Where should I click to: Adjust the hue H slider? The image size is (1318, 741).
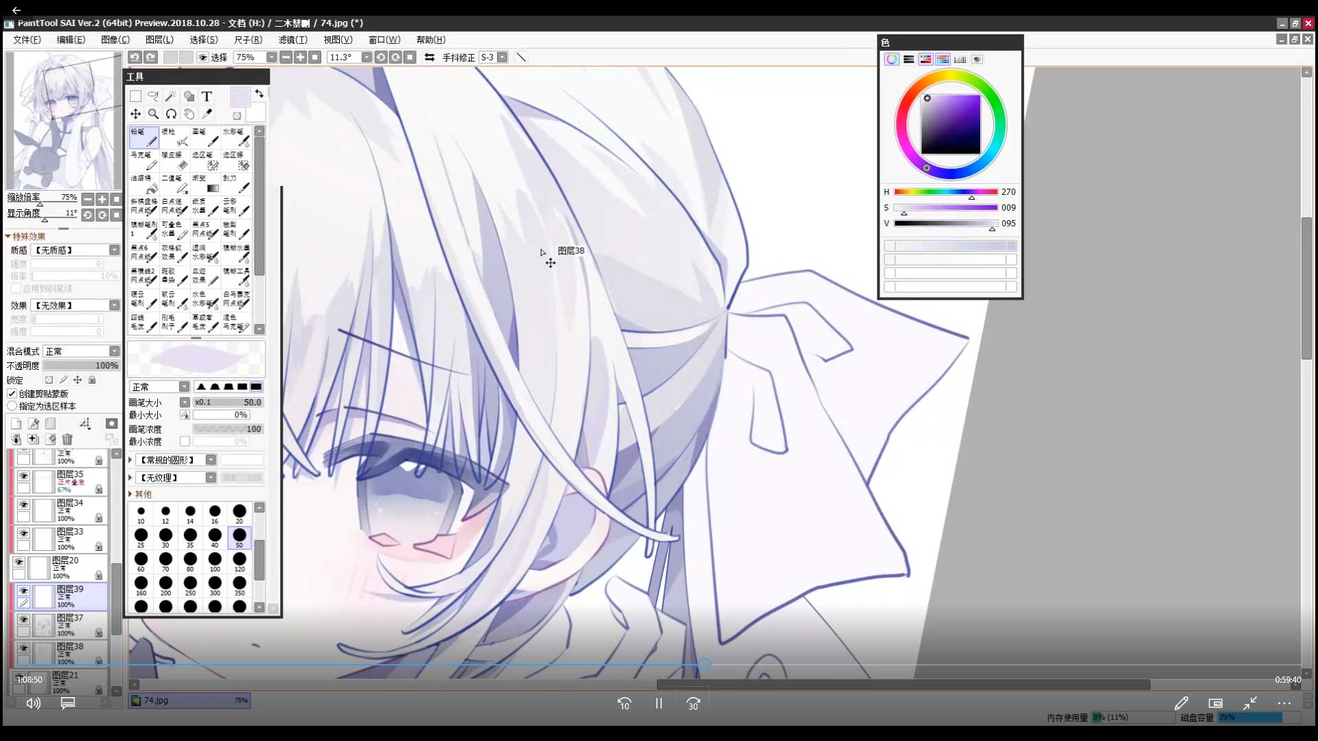tap(945, 192)
